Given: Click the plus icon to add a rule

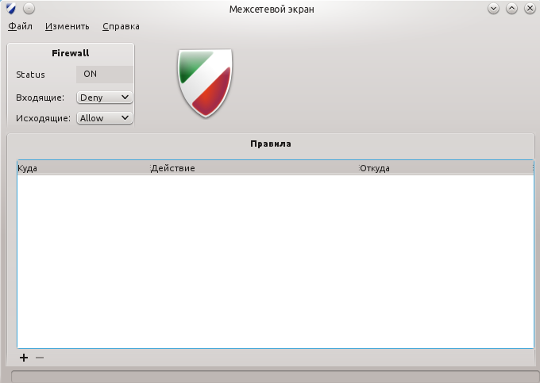Looking at the screenshot, I should [24, 358].
